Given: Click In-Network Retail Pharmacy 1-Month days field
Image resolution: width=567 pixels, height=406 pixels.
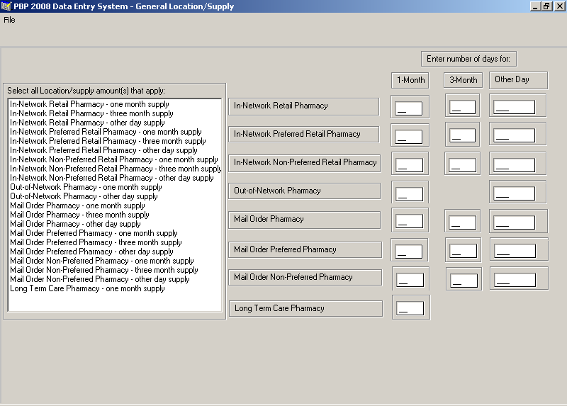Looking at the screenshot, I should point(409,108).
